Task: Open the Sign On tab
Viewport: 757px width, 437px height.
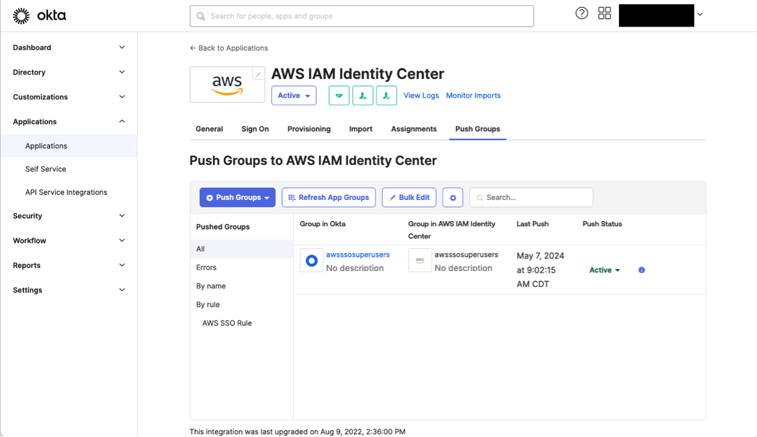Action: point(255,129)
